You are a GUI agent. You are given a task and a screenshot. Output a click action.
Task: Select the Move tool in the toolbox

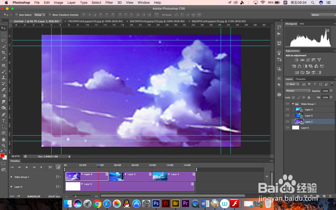point(3,28)
